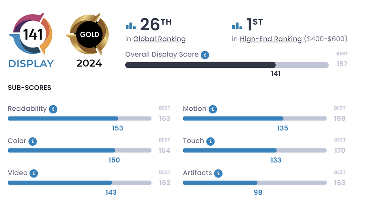Click the Color score bar
This screenshot has width=365, height=201.
pos(79,150)
